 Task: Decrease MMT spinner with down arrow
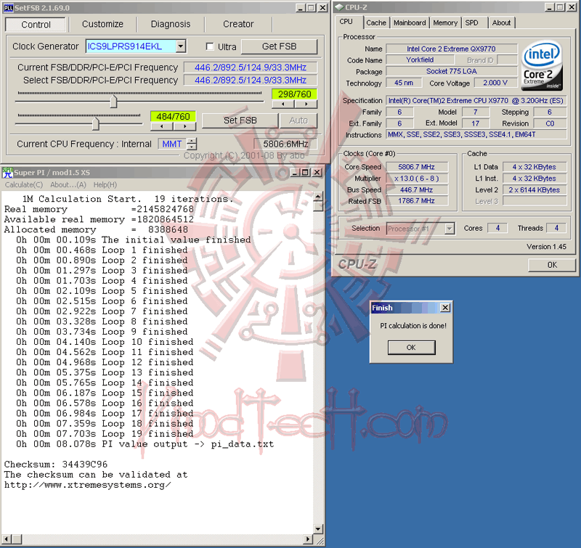click(192, 147)
